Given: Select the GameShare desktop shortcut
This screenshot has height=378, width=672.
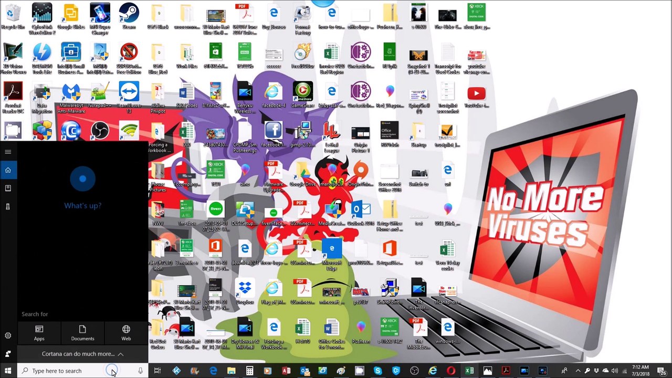Looking at the screenshot, I should pyautogui.click(x=302, y=96).
